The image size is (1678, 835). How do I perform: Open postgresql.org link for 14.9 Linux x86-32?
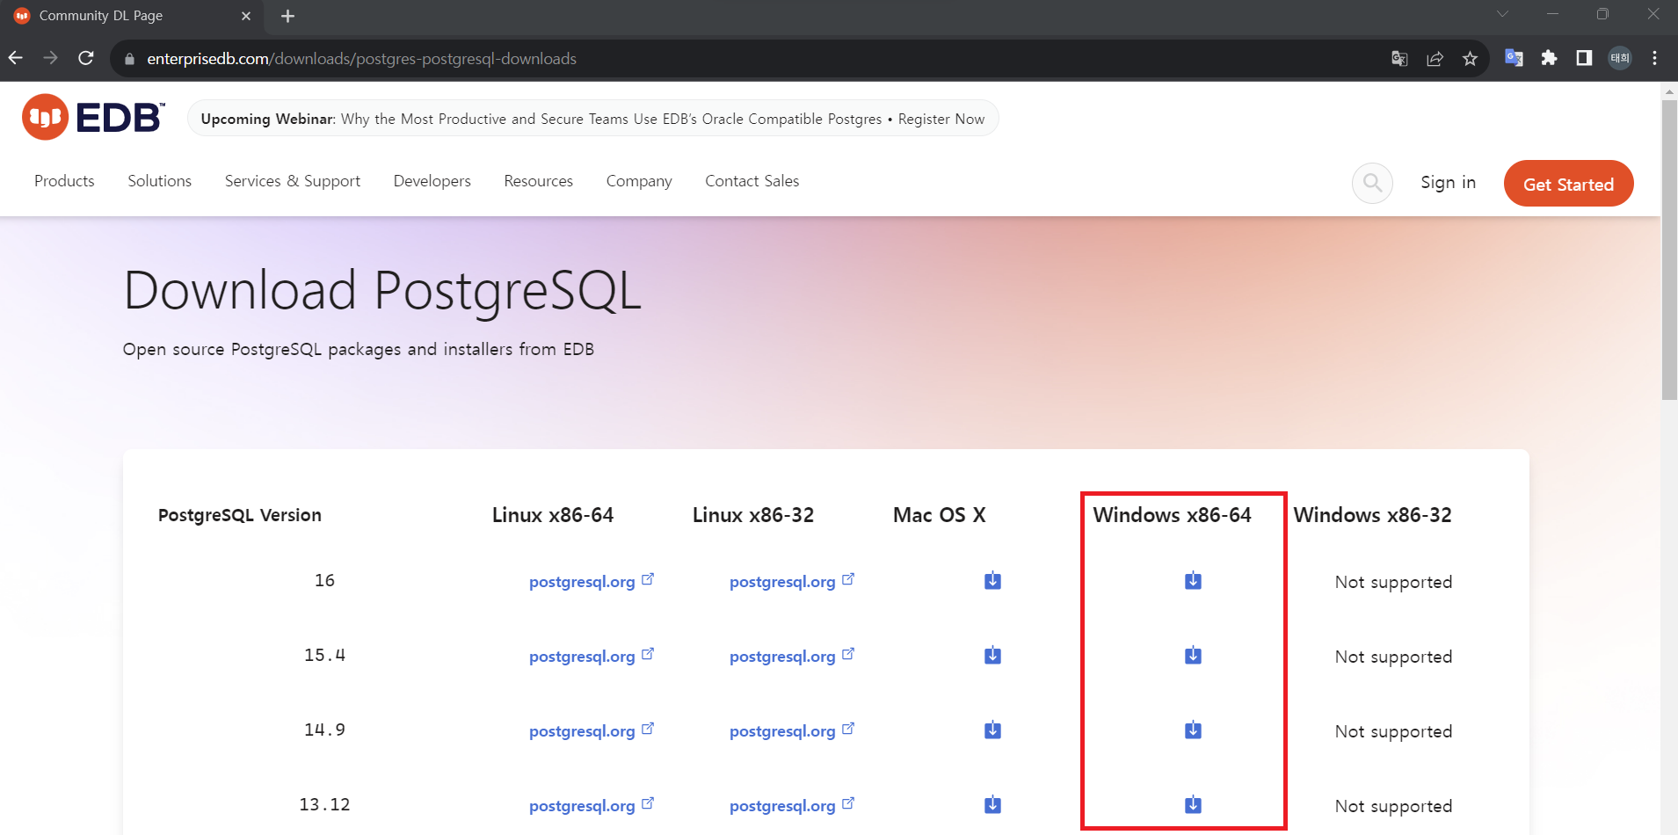point(791,730)
